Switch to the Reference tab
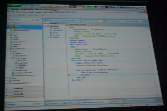 click(x=53, y=23)
